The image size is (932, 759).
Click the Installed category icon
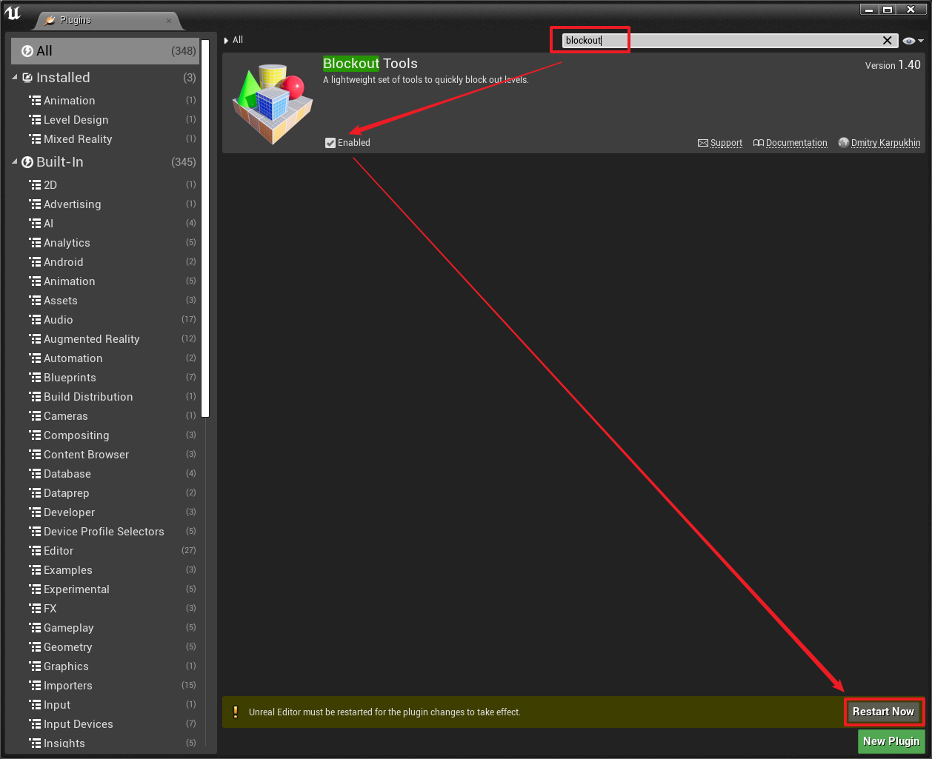tap(27, 78)
